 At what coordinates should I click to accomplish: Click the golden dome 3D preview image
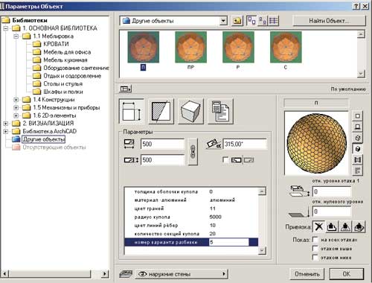coord(317,144)
